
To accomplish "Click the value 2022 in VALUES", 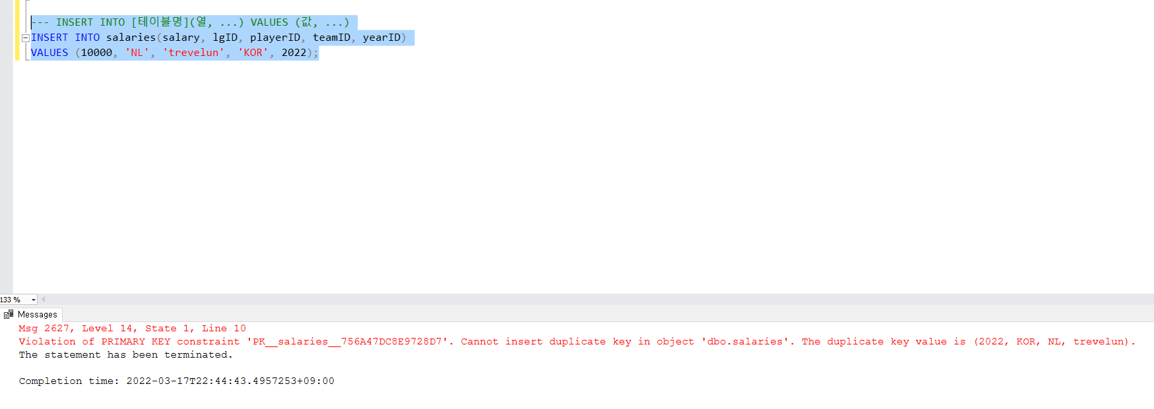I will 294,53.
